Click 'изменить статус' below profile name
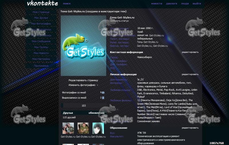The image size is (229, 145). pyautogui.click(x=119, y=21)
